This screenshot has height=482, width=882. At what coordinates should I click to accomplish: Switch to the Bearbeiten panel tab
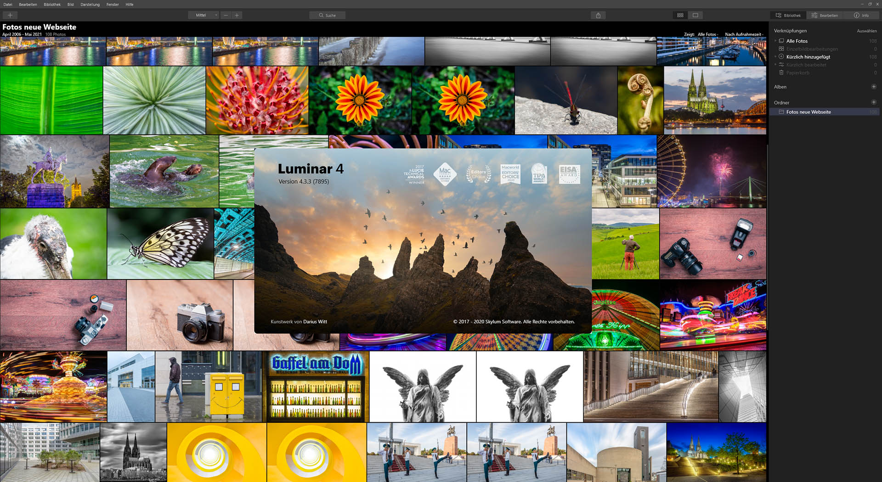[825, 15]
